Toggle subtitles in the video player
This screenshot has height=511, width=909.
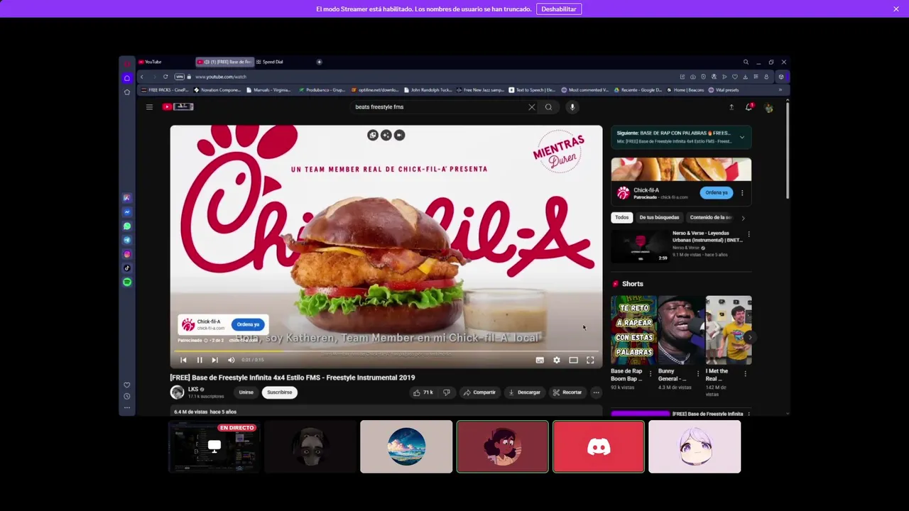(x=540, y=360)
